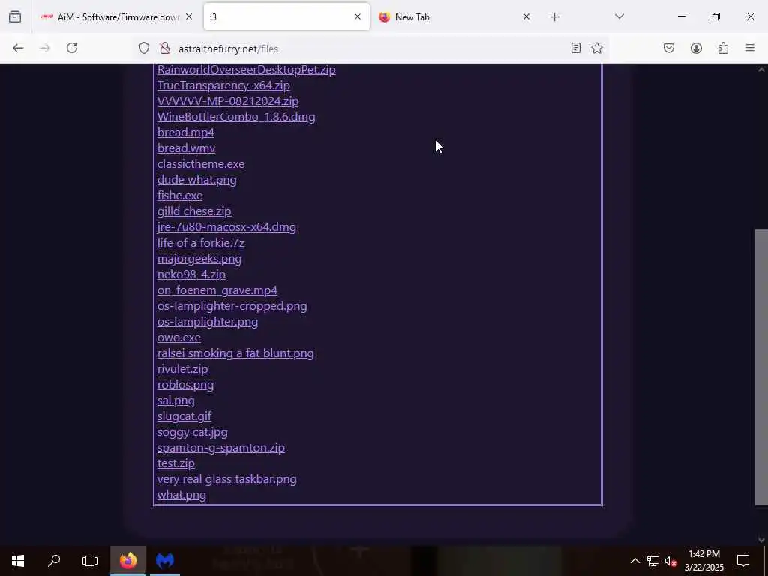The image size is (768, 576).
Task: Open Malwarebytes from the taskbar
Action: pos(165,561)
